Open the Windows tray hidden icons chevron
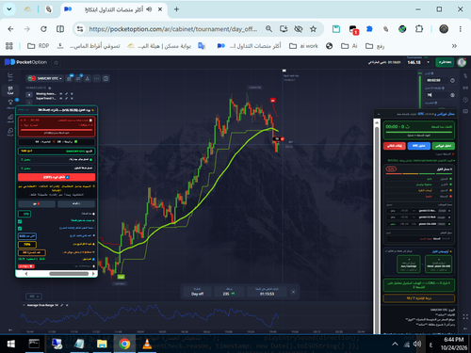The height and width of the screenshot is (353, 471). pyautogui.click(x=395, y=345)
